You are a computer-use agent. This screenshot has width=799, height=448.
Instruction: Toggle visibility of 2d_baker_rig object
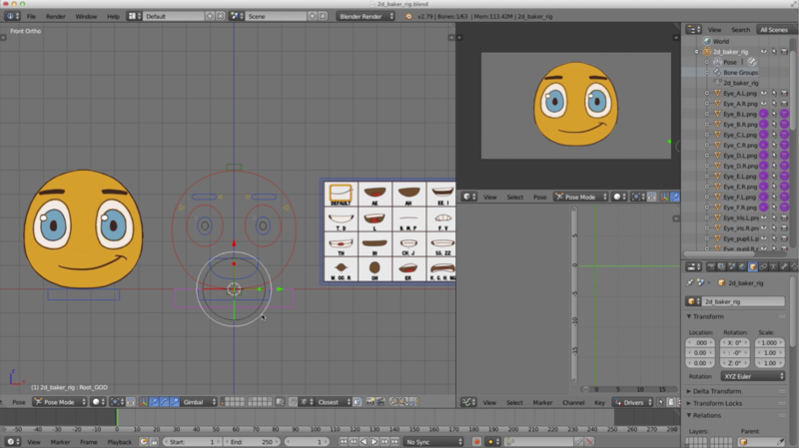coord(764,51)
